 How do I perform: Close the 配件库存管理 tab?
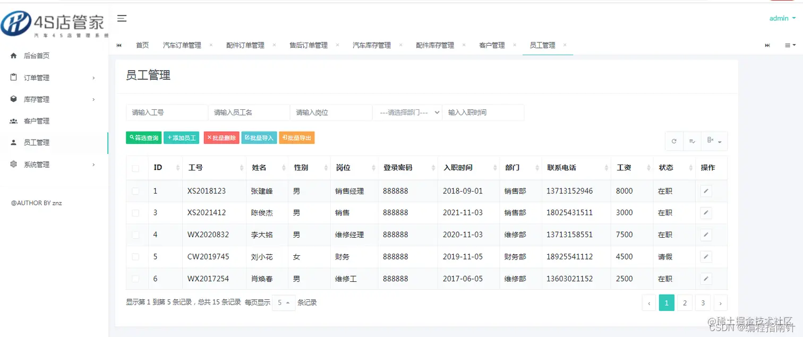(464, 45)
